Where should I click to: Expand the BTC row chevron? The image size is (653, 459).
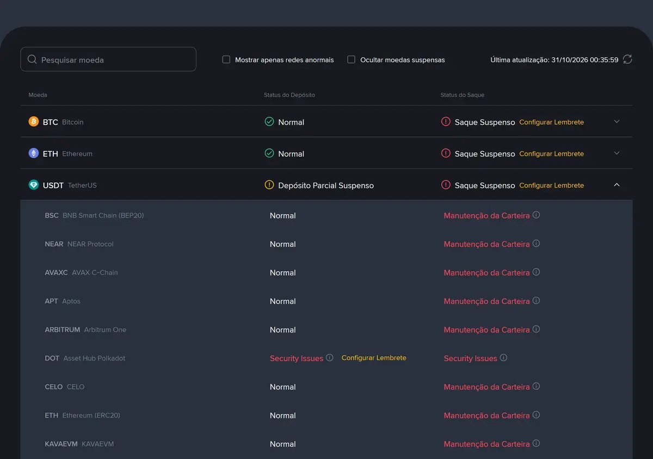(617, 122)
